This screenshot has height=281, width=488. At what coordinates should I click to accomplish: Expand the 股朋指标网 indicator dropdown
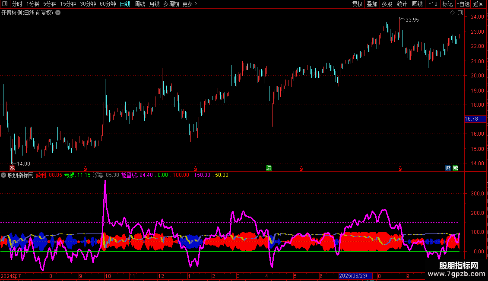[x=3, y=175]
